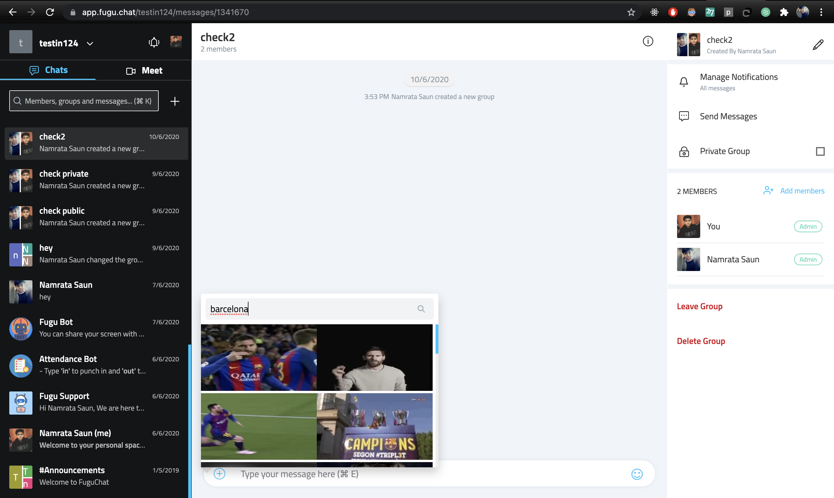Click the GIF picker scrollbar handle

click(x=437, y=339)
